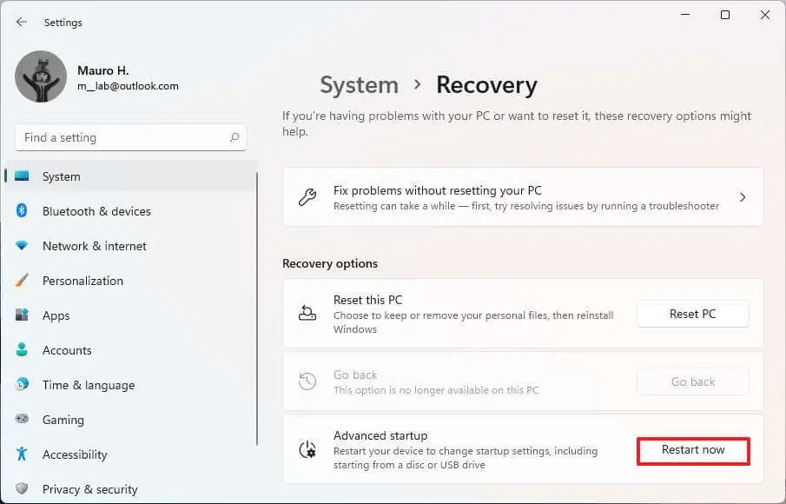Click the Bluetooth & devices icon
786x504 pixels.
point(22,211)
